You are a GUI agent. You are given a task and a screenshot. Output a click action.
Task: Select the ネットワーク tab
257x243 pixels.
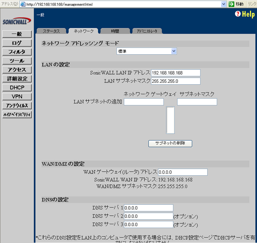tap(84, 31)
